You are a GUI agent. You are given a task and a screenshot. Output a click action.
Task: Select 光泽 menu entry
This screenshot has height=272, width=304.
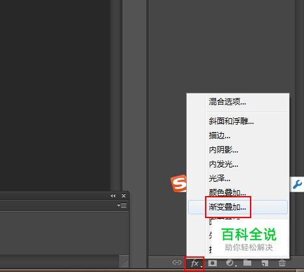238,179
